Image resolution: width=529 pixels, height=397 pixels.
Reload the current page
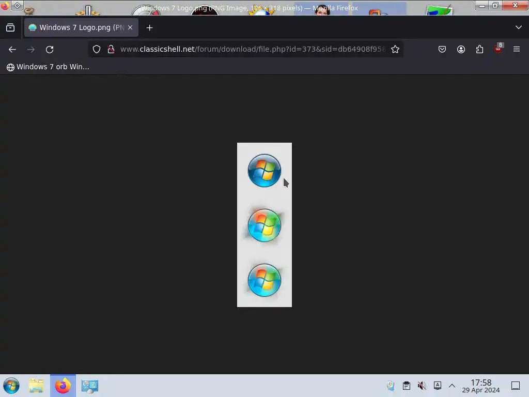tap(50, 49)
